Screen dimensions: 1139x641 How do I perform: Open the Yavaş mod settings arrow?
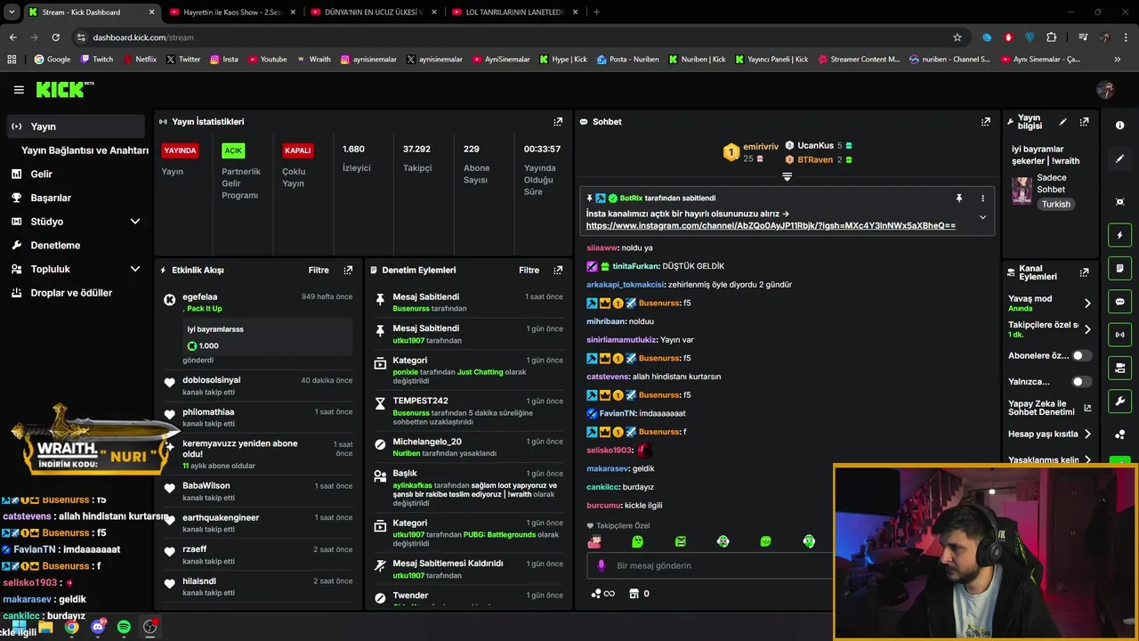1087,304
